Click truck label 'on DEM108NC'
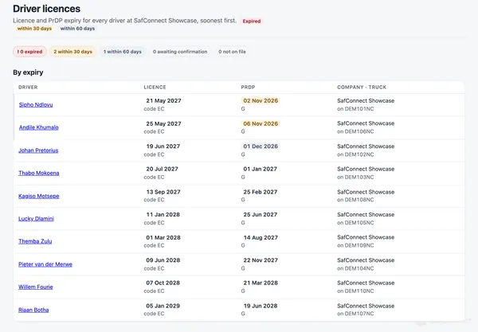This screenshot has height=332, width=478. point(355,200)
